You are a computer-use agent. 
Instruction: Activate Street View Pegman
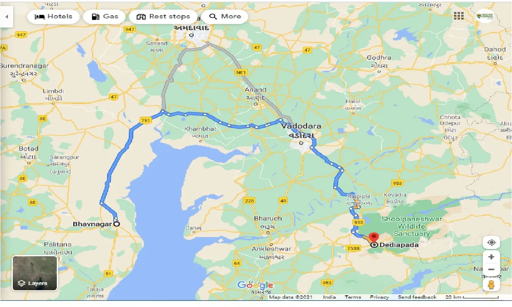[491, 285]
